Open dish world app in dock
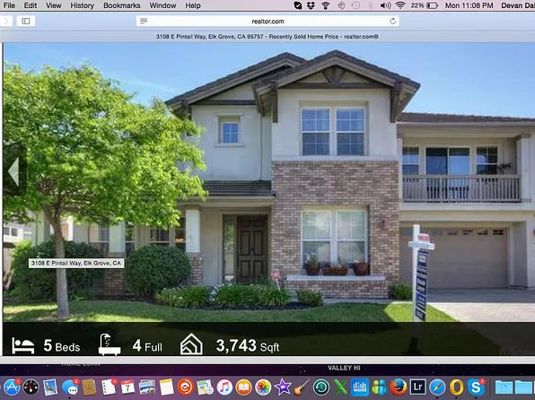The height and width of the screenshot is (400, 535). point(360,387)
